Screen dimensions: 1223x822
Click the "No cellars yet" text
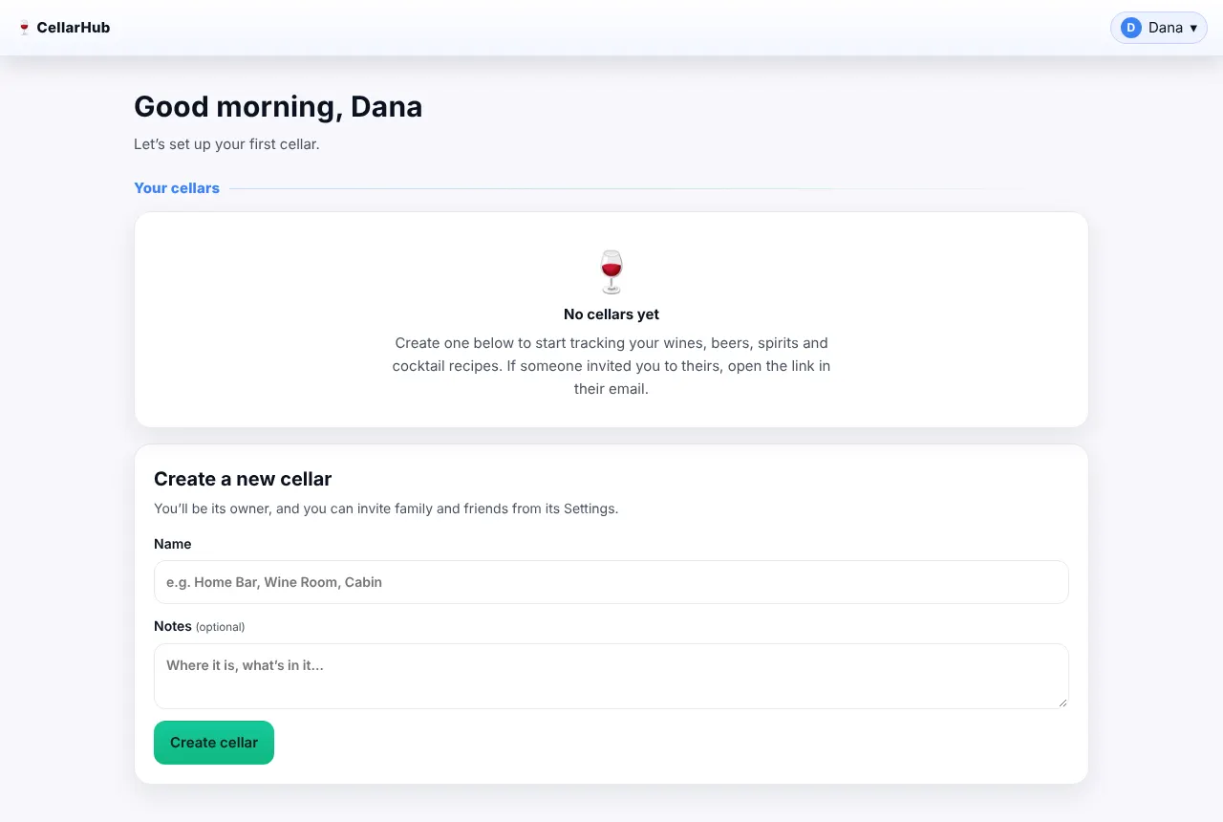click(611, 314)
